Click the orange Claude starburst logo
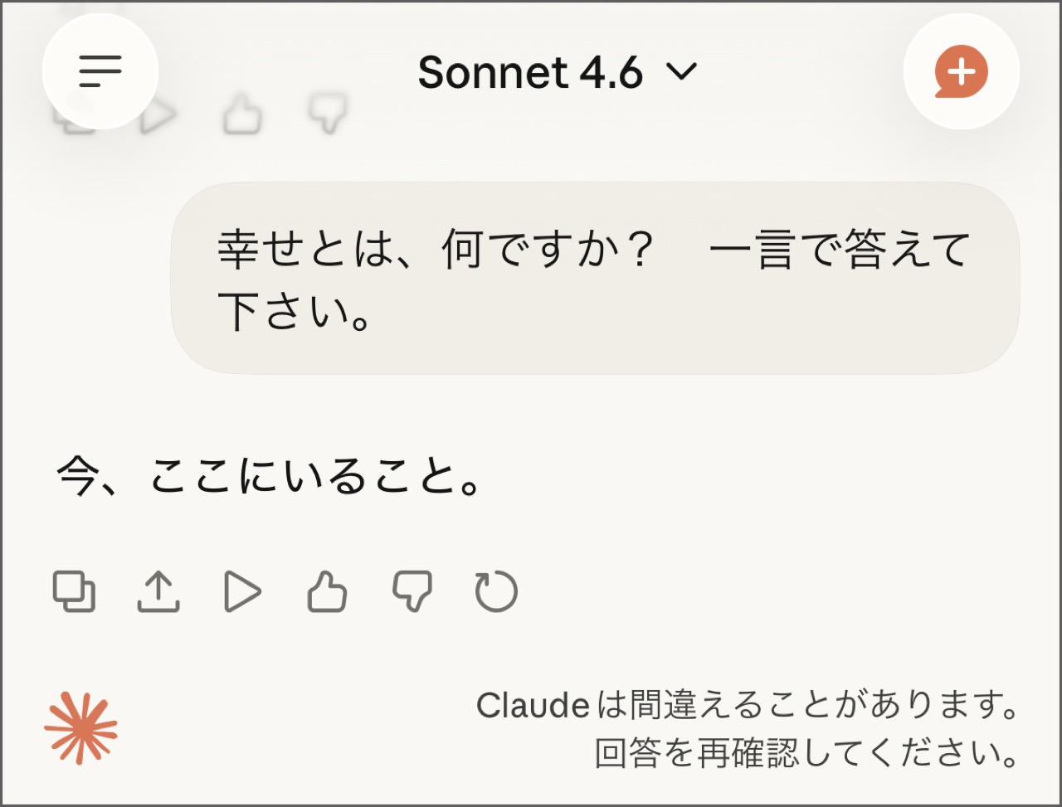This screenshot has height=807, width=1062. tap(80, 729)
